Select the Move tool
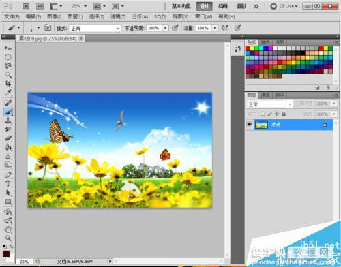The height and width of the screenshot is (267, 341). point(8,48)
